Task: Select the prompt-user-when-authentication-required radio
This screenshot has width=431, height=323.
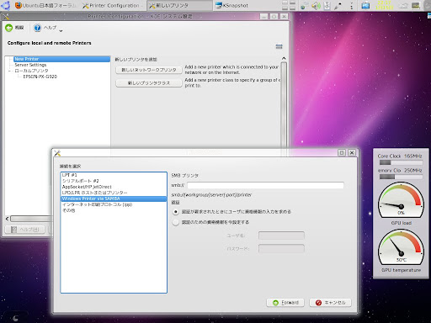Action: [176, 212]
